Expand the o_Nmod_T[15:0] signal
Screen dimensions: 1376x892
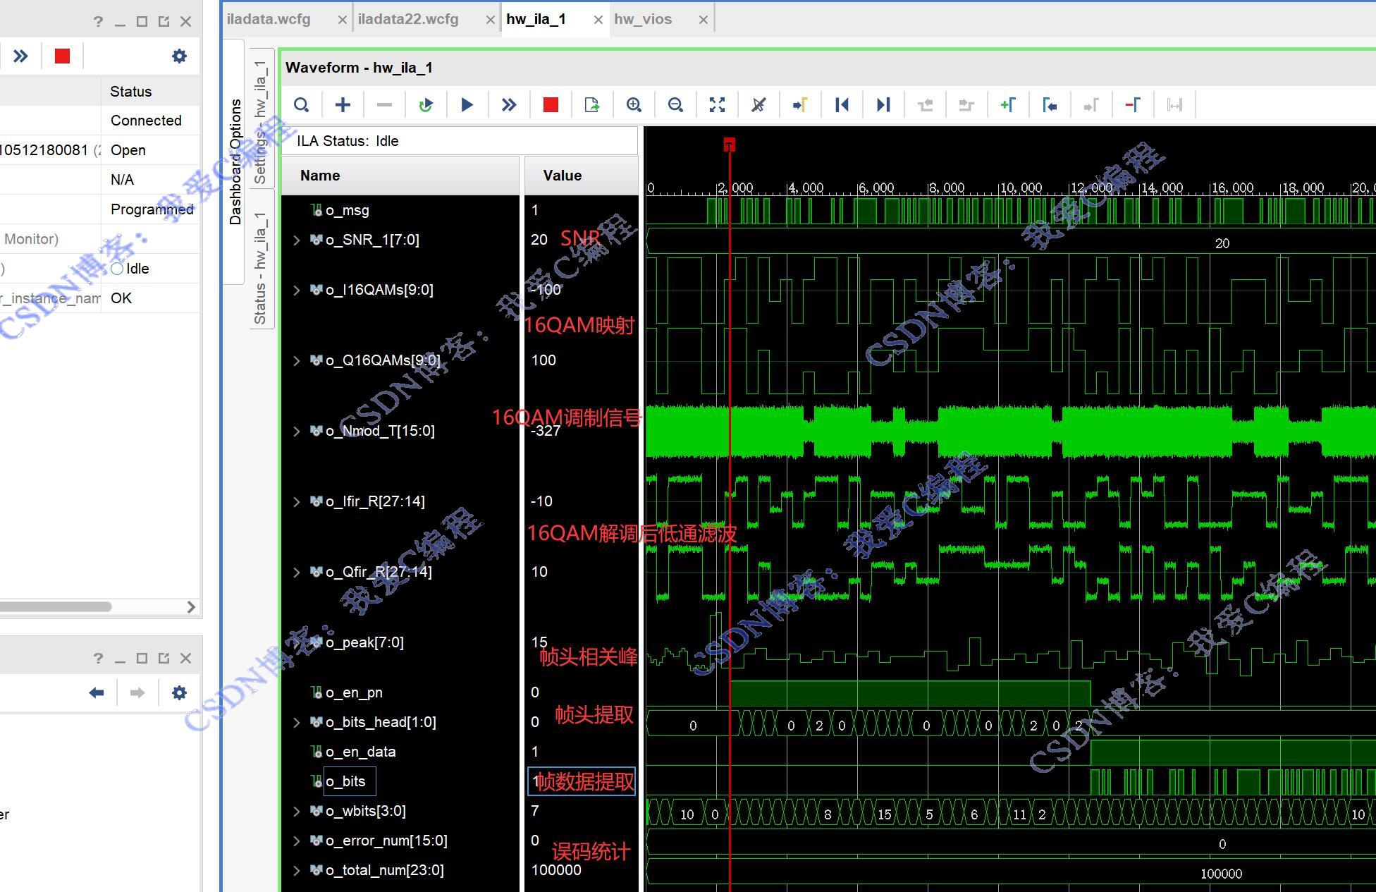click(297, 431)
